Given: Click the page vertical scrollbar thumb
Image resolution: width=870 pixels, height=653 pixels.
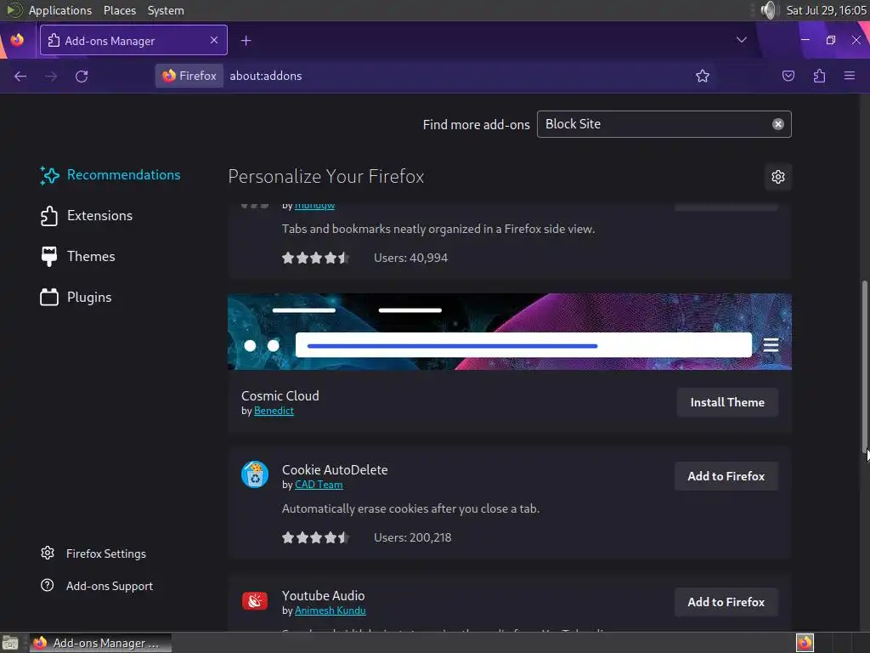Looking at the screenshot, I should click(x=864, y=366).
